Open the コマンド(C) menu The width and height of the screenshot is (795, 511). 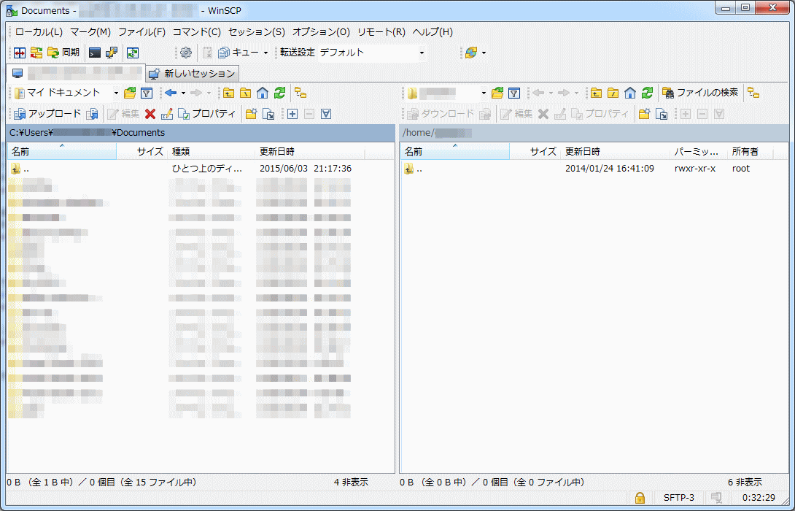197,32
